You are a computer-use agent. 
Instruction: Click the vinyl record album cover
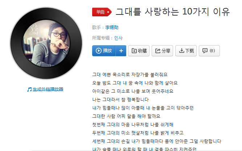[x=46, y=43]
